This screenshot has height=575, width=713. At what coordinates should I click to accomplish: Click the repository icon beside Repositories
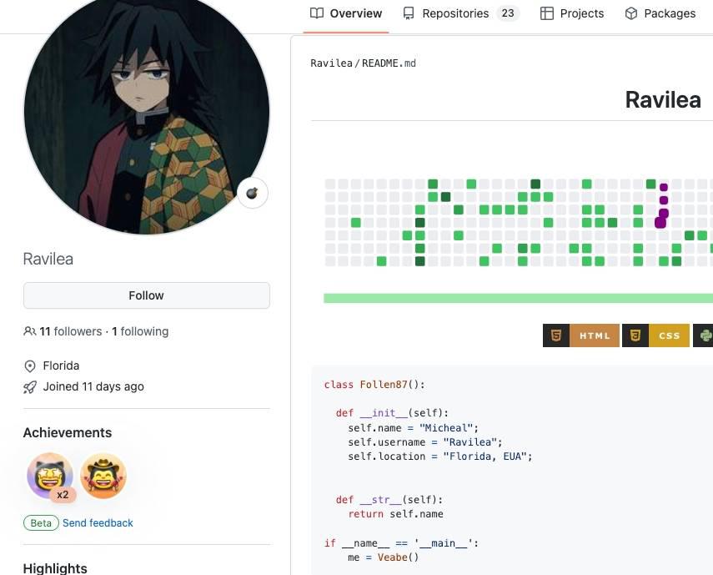tap(409, 13)
